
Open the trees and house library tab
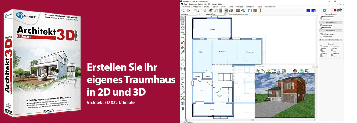337,10
